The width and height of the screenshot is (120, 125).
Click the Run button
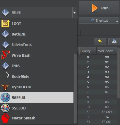point(99,8)
